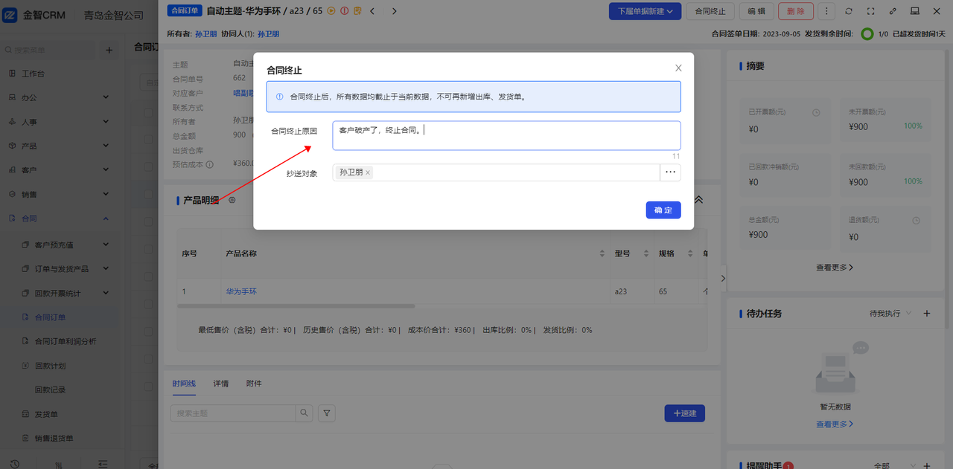
Task: Click the horizontal scrollbar under product table
Action: (x=296, y=305)
